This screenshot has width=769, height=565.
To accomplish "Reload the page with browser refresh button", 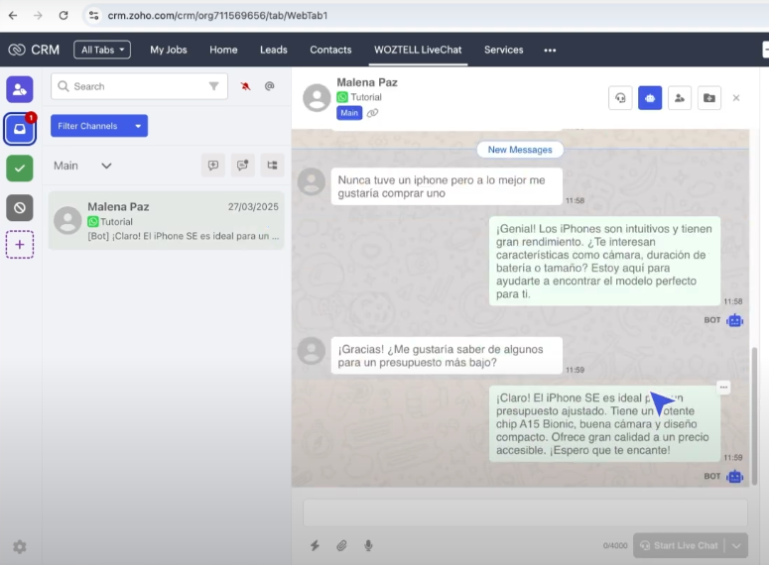I will click(64, 15).
